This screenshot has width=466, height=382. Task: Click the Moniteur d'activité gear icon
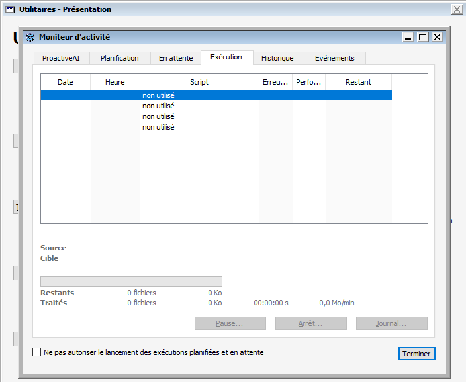30,37
